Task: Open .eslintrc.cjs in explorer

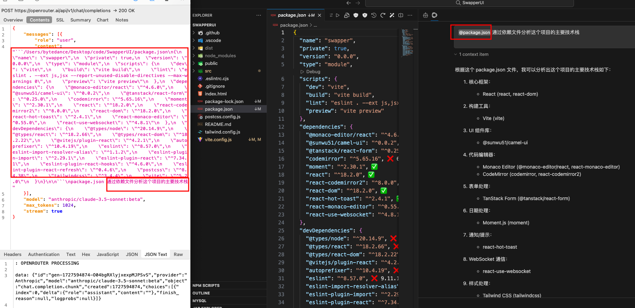Action: pos(217,78)
